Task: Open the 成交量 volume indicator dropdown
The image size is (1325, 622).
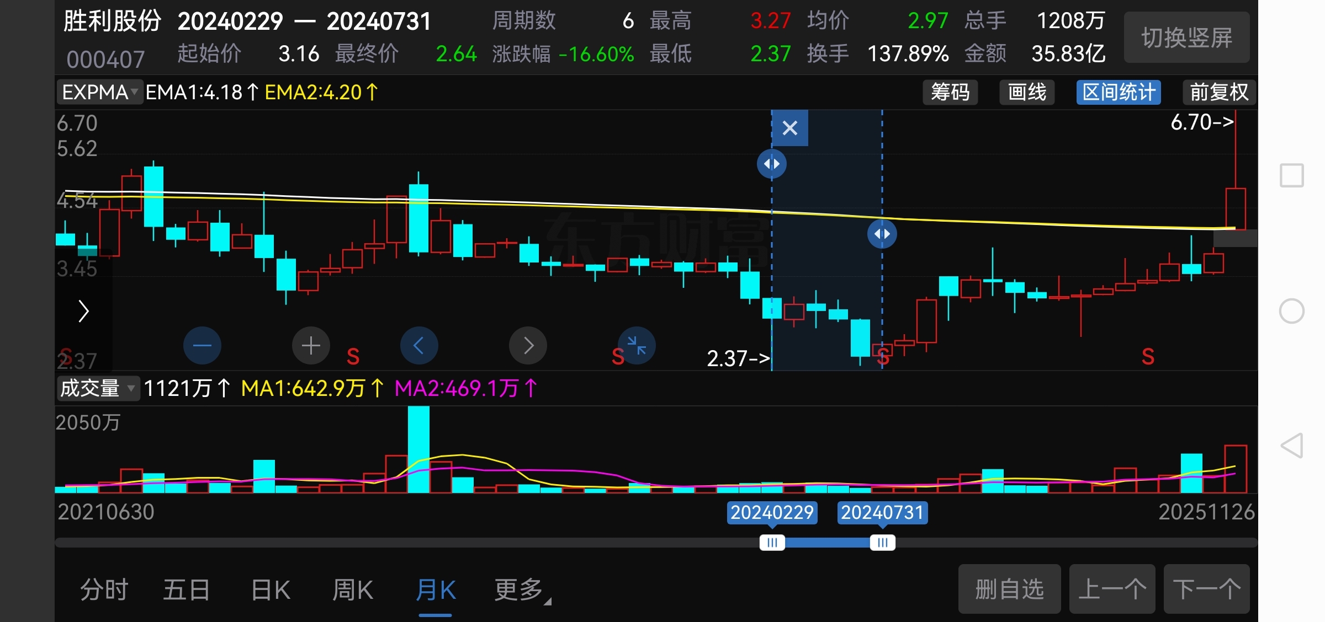Action: coord(98,388)
